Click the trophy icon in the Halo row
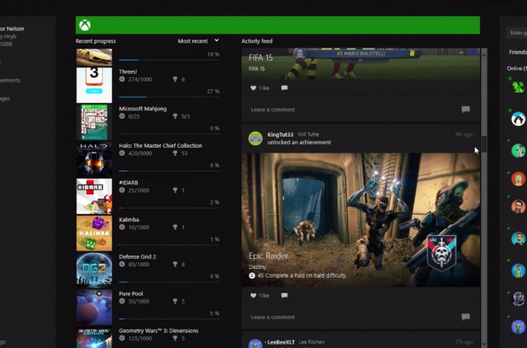The image size is (527, 348). 175,154
